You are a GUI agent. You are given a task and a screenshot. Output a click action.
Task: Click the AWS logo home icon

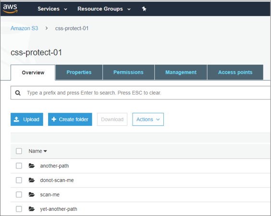pos(10,9)
